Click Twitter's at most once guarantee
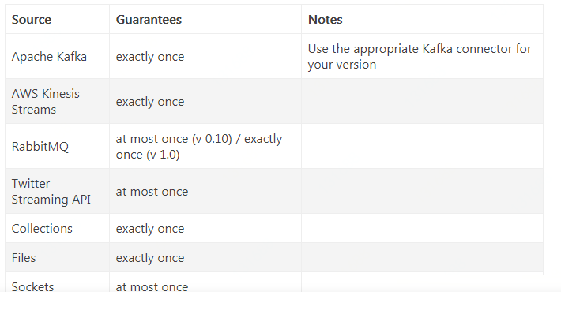The width and height of the screenshot is (561, 318). [x=152, y=192]
